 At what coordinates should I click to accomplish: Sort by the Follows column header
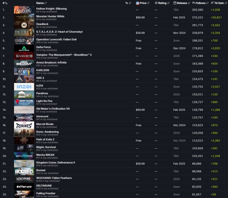200,3
